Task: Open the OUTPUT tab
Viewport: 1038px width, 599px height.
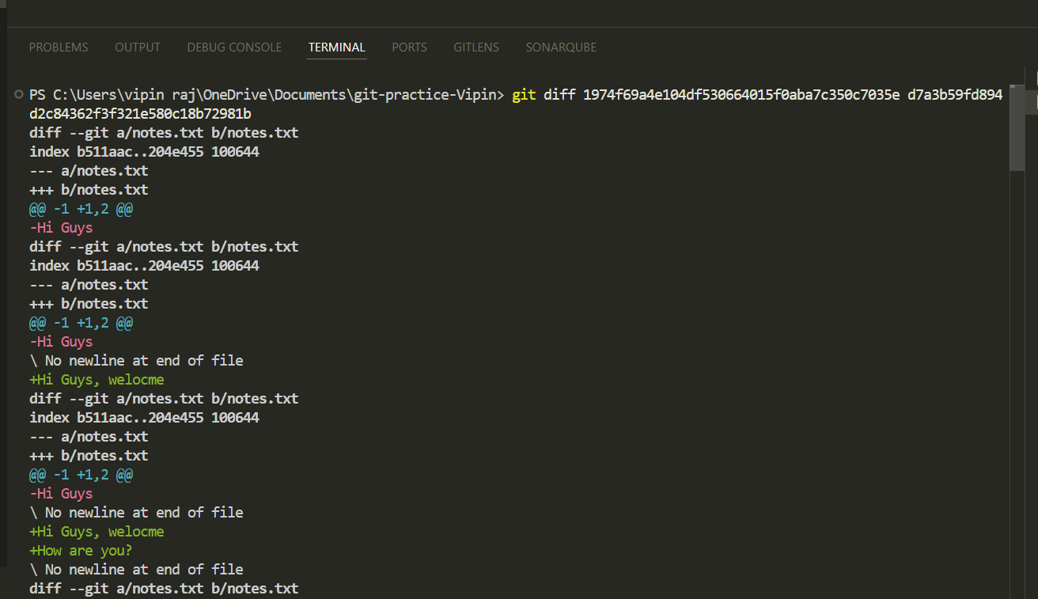Action: click(137, 47)
